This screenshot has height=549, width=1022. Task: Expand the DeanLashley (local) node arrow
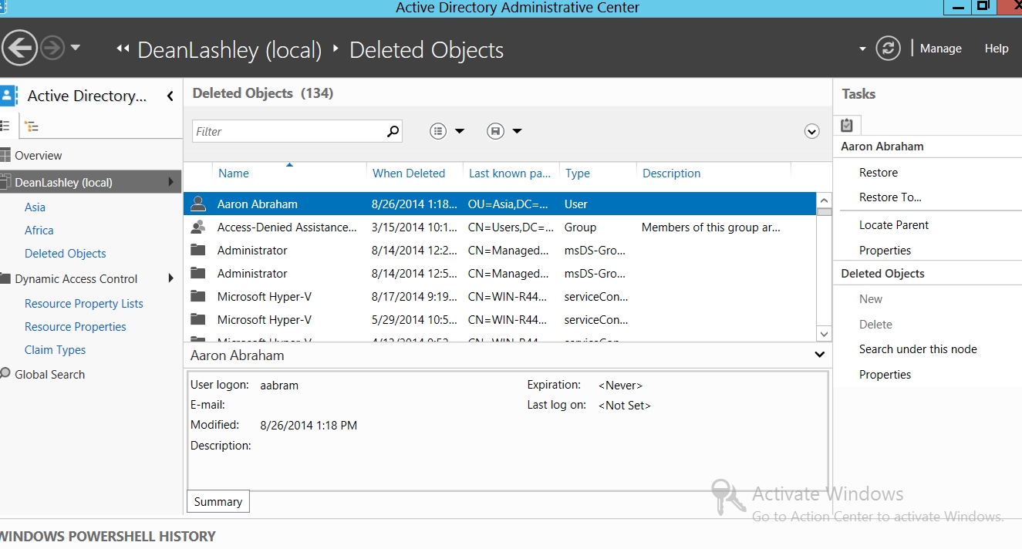pos(170,183)
